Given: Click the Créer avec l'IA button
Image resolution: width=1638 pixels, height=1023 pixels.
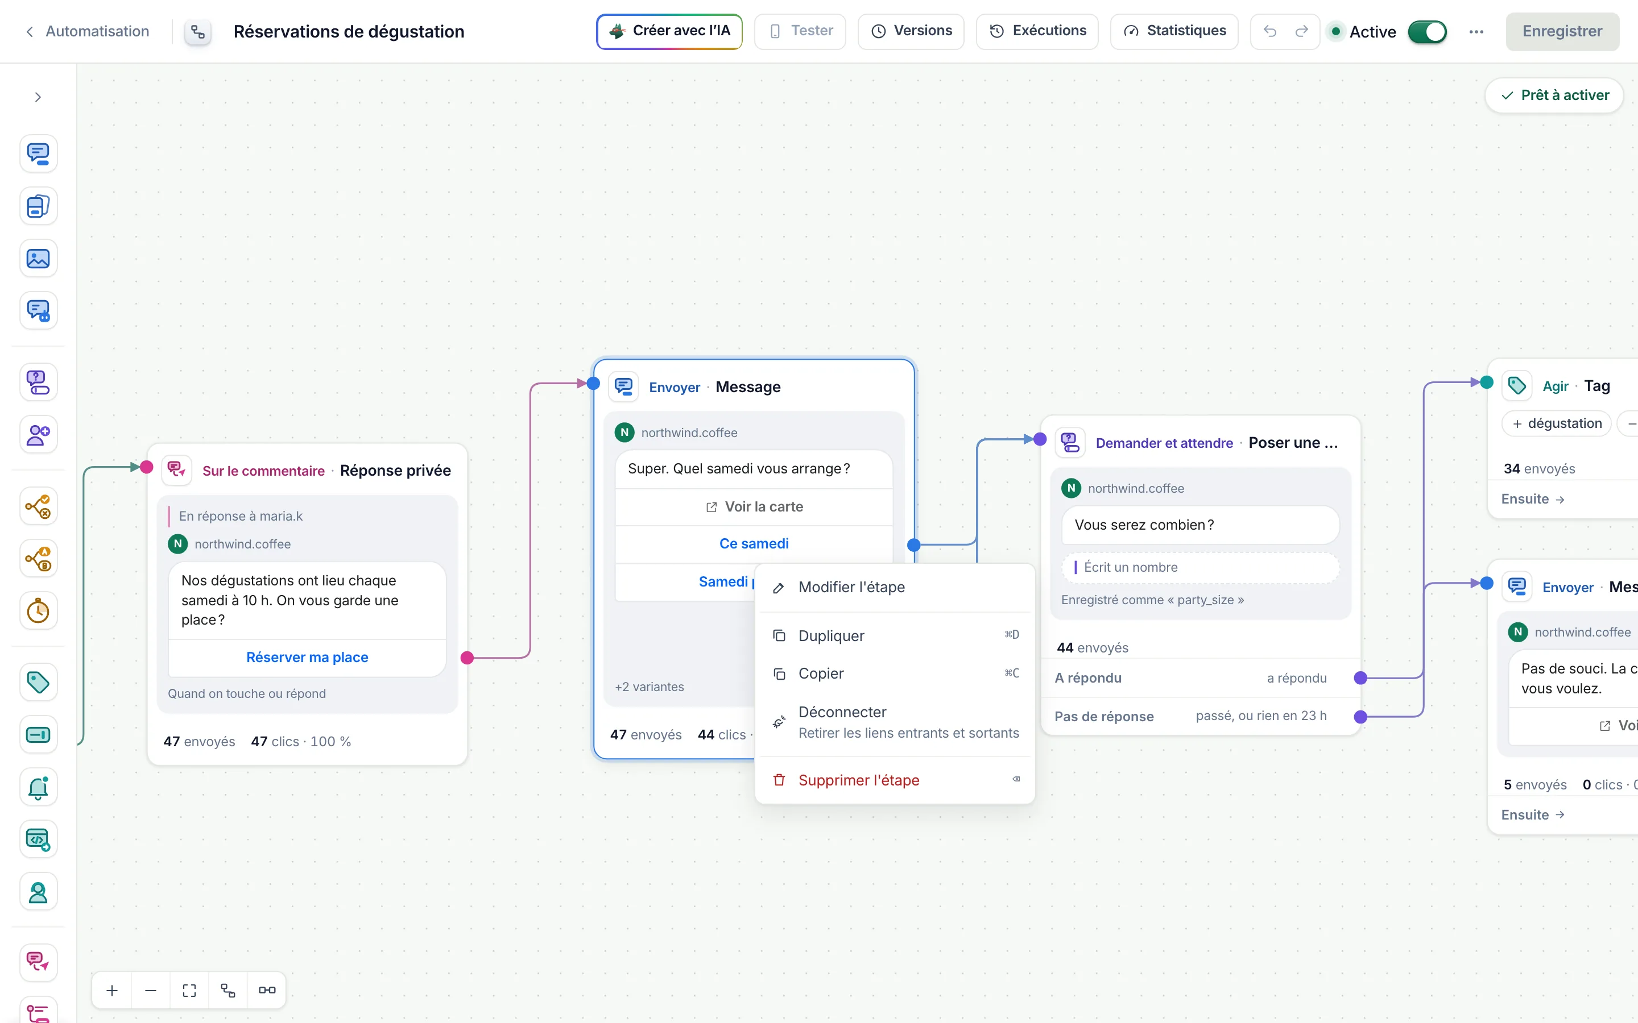Looking at the screenshot, I should (669, 31).
